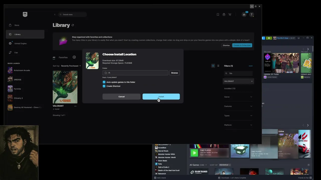Click the Steam notification bell icon
This screenshot has width=321, height=180.
(269, 38)
